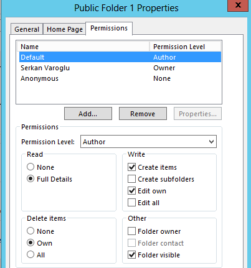251x268 pixels.
Task: Select the Permissions tab
Action: 109,28
